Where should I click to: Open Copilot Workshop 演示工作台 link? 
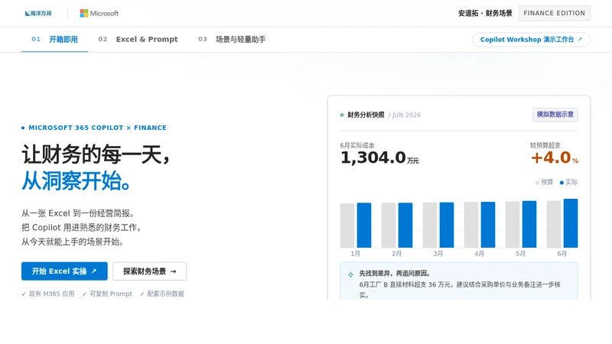pos(531,40)
